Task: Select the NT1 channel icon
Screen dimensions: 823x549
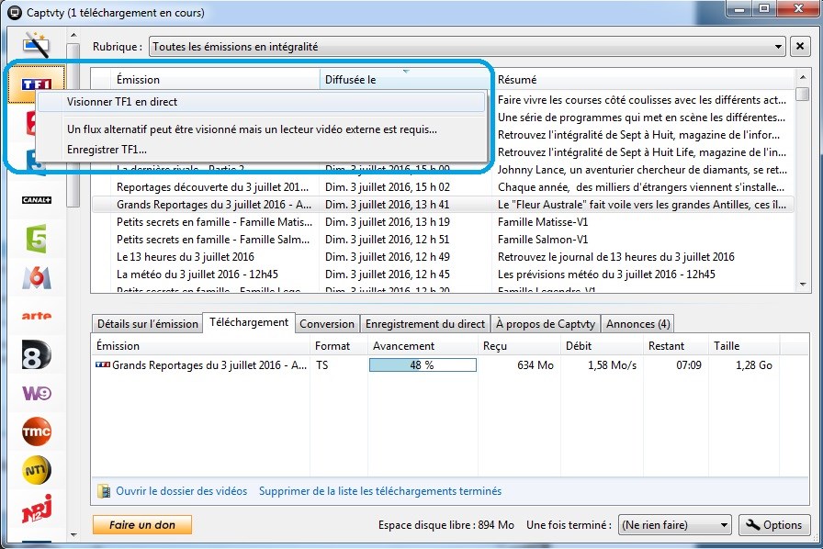Action: click(36, 470)
